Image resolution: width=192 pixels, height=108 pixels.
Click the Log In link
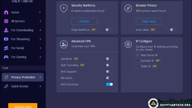pyautogui.click(x=16, y=1)
